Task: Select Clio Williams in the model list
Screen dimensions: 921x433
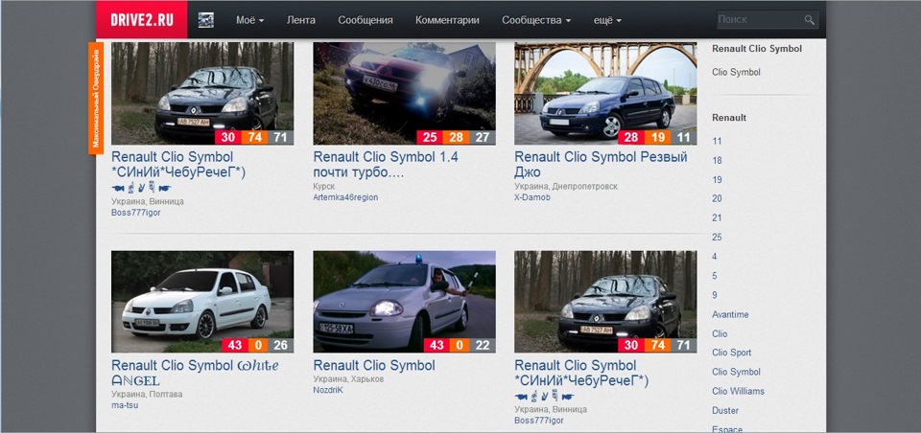Action: coord(738,392)
